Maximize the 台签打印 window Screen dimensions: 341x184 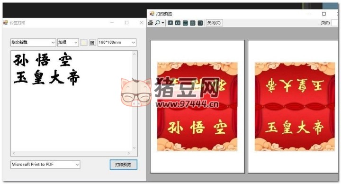(126, 22)
